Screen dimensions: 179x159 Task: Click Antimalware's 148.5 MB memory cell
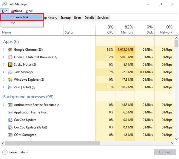coord(125,105)
